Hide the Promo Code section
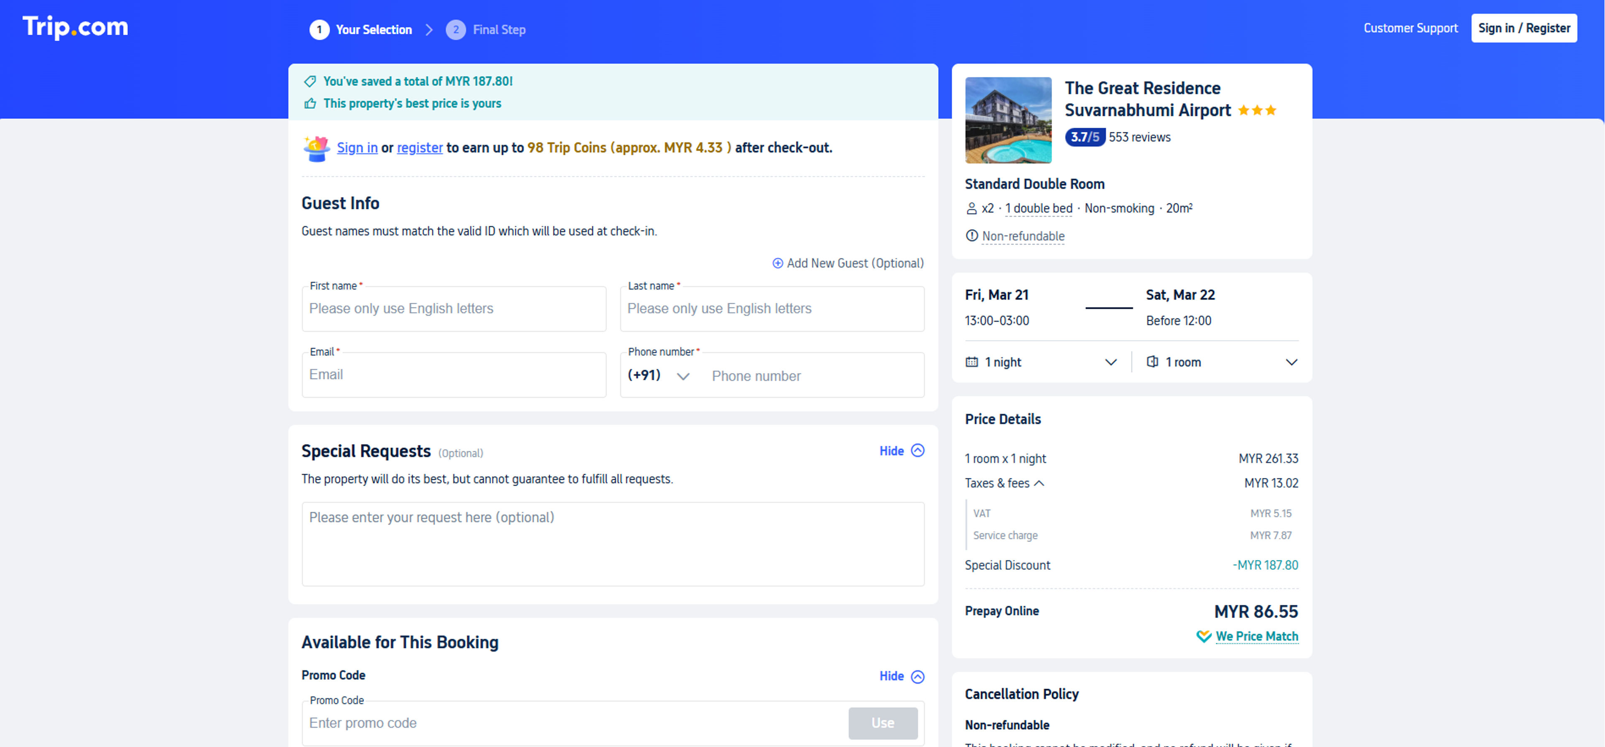Viewport: 1605px width, 747px height. point(892,676)
